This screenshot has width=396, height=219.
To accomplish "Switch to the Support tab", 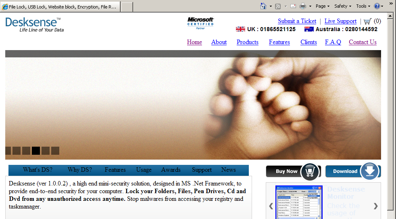I will [202, 170].
